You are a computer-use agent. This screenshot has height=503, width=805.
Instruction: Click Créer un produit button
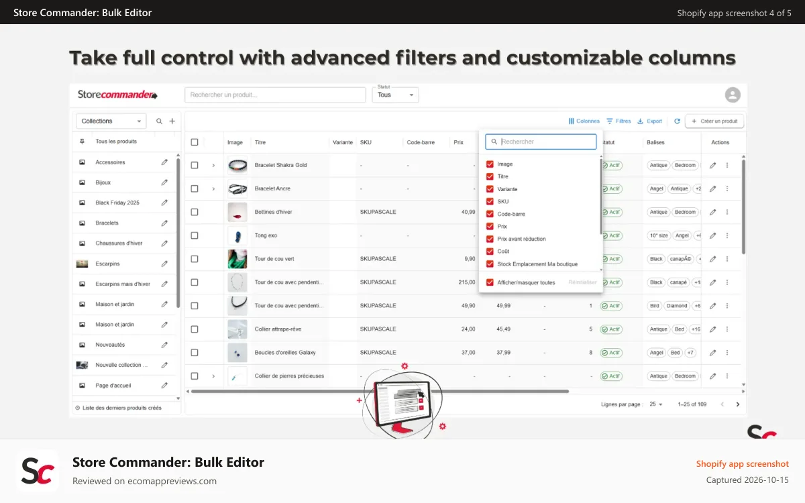(x=714, y=121)
